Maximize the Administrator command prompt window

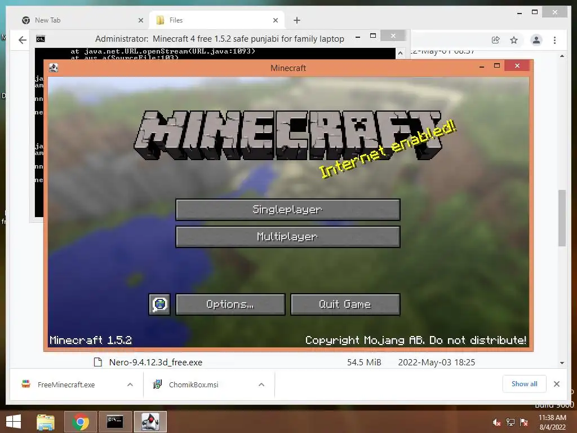[373, 36]
